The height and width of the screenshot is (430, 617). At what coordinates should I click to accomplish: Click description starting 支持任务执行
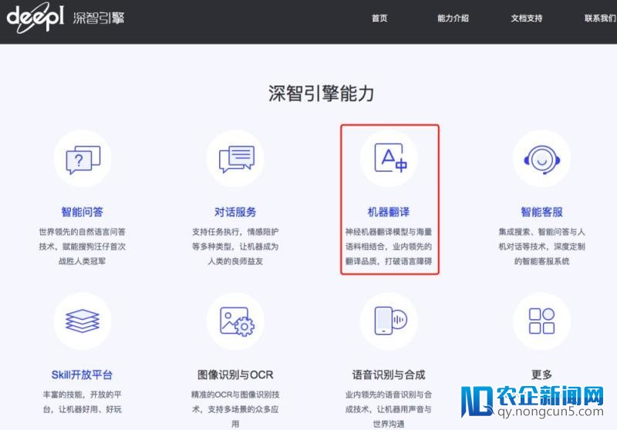[x=235, y=247]
